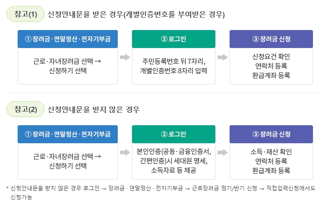Screen dimensions: 322x205
Task: Select blue ①장려금·연말정산·전자기부금 header in 참고(2)
Action: coord(67,134)
